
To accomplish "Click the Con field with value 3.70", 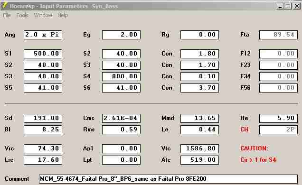I will [199, 88].
